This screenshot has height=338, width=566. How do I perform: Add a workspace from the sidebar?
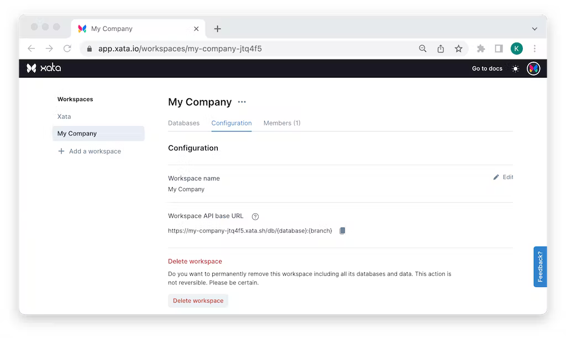click(x=90, y=151)
